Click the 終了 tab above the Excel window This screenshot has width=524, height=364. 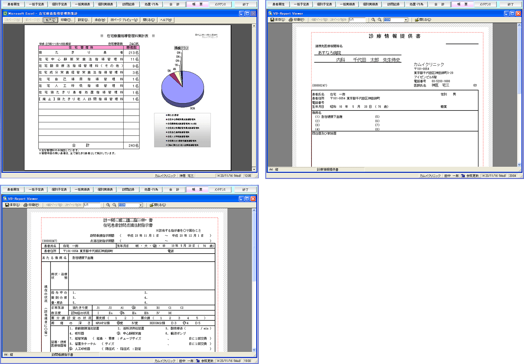(x=246, y=4)
